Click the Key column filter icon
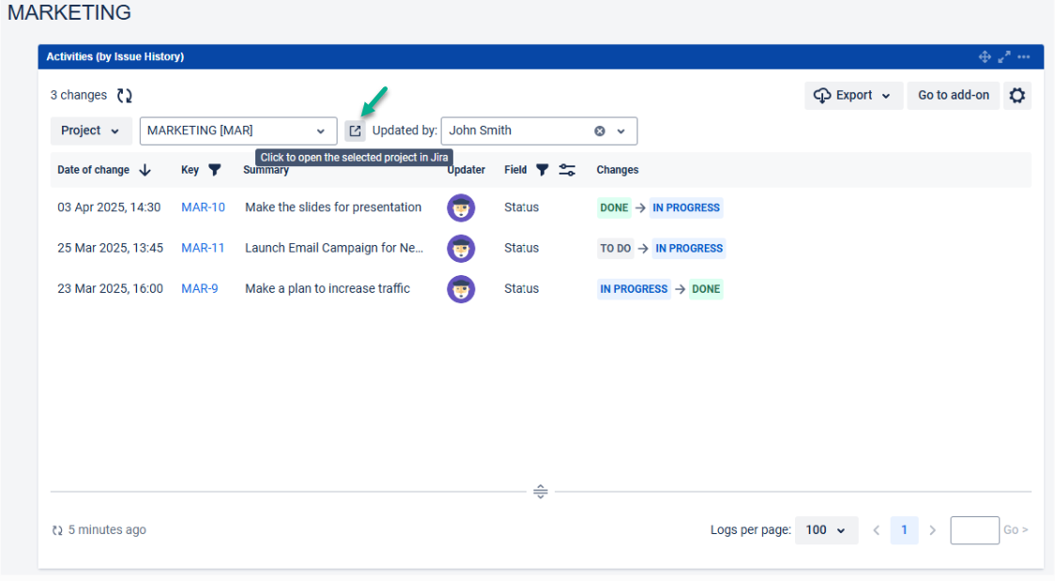Viewport: 1055px width, 581px height. pyautogui.click(x=214, y=170)
